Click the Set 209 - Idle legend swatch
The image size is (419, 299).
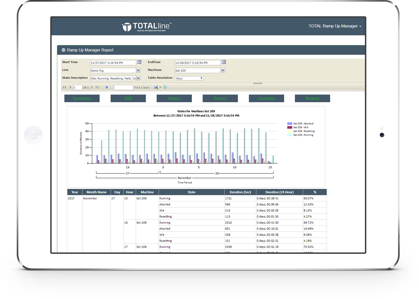(x=290, y=127)
